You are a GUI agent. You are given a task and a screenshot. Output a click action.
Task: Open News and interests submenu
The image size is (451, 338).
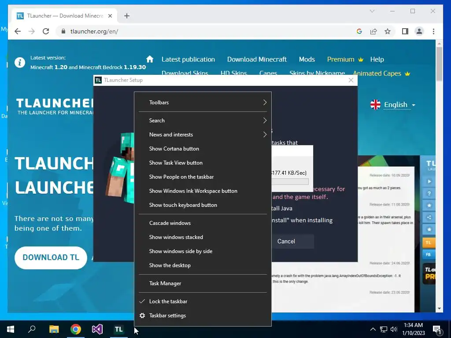203,135
